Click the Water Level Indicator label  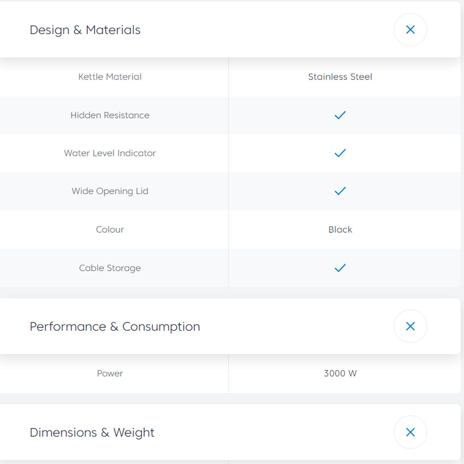click(110, 153)
